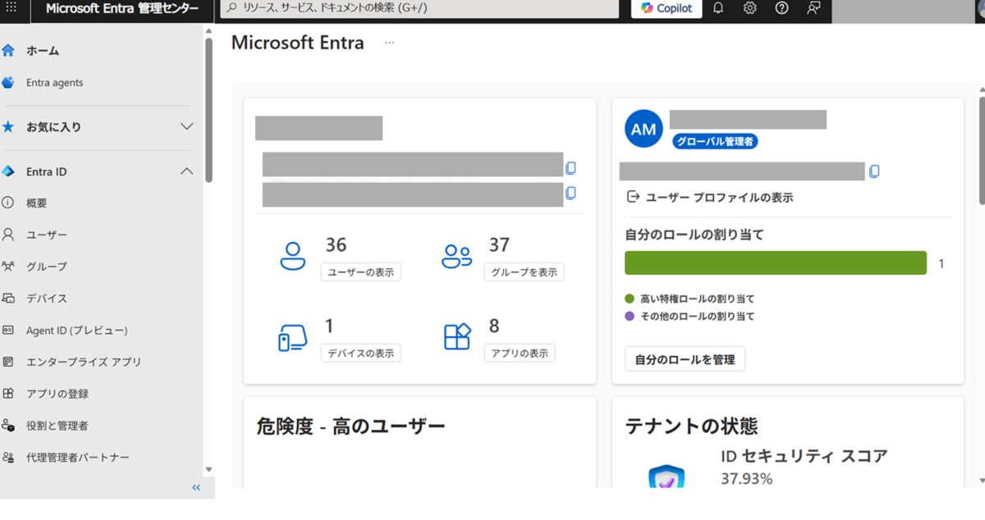Copy the second redacted tenant field
Screen dimensions: 985x520
pos(570,194)
